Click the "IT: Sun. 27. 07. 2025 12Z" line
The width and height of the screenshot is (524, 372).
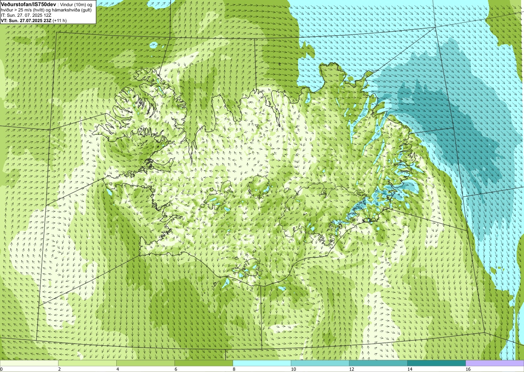(x=26, y=15)
